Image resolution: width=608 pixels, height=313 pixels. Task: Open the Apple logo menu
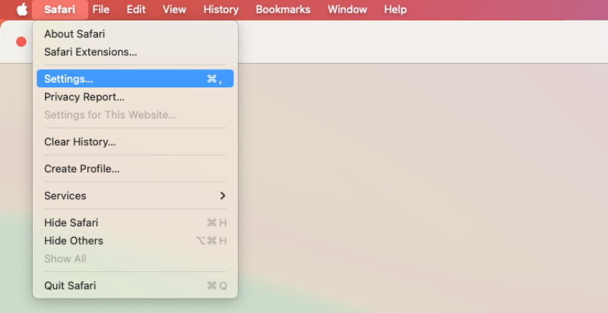pyautogui.click(x=22, y=9)
